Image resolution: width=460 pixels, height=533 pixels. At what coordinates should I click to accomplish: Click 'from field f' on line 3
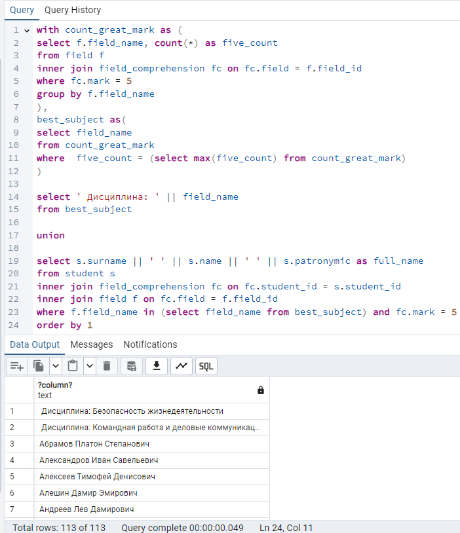(70, 56)
